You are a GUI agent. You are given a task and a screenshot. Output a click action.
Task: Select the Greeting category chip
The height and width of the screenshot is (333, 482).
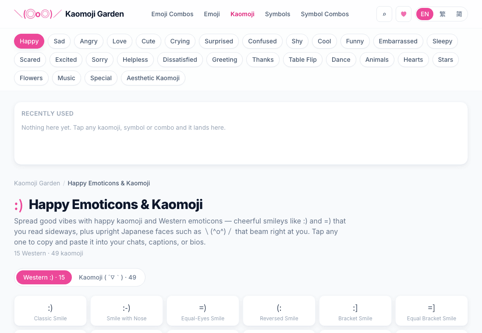(x=225, y=60)
